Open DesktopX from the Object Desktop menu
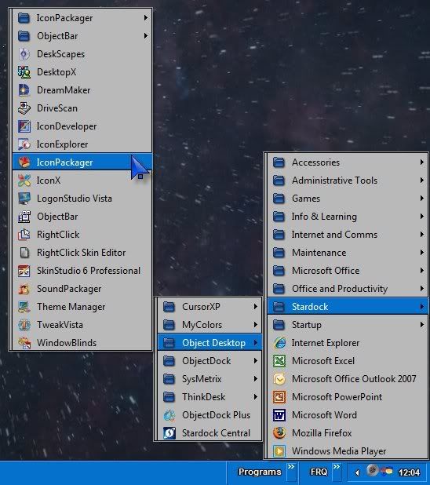Image resolution: width=430 pixels, height=485 pixels. [82, 72]
